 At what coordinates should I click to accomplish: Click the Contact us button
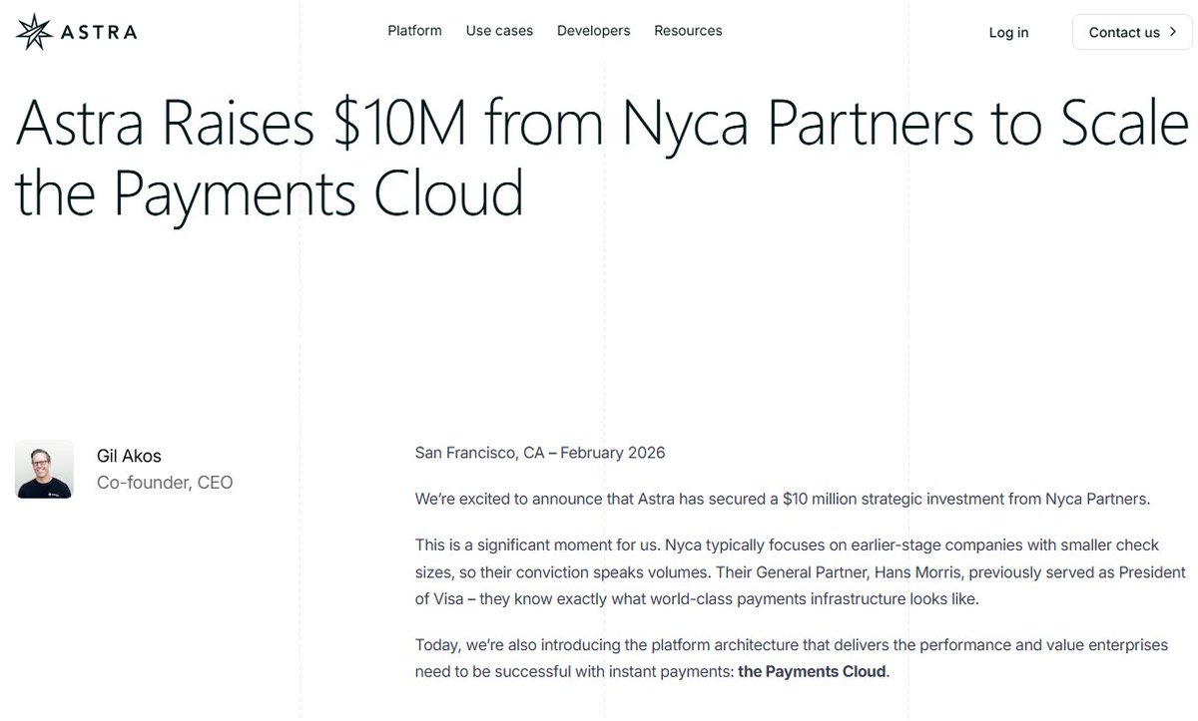[x=1132, y=32]
